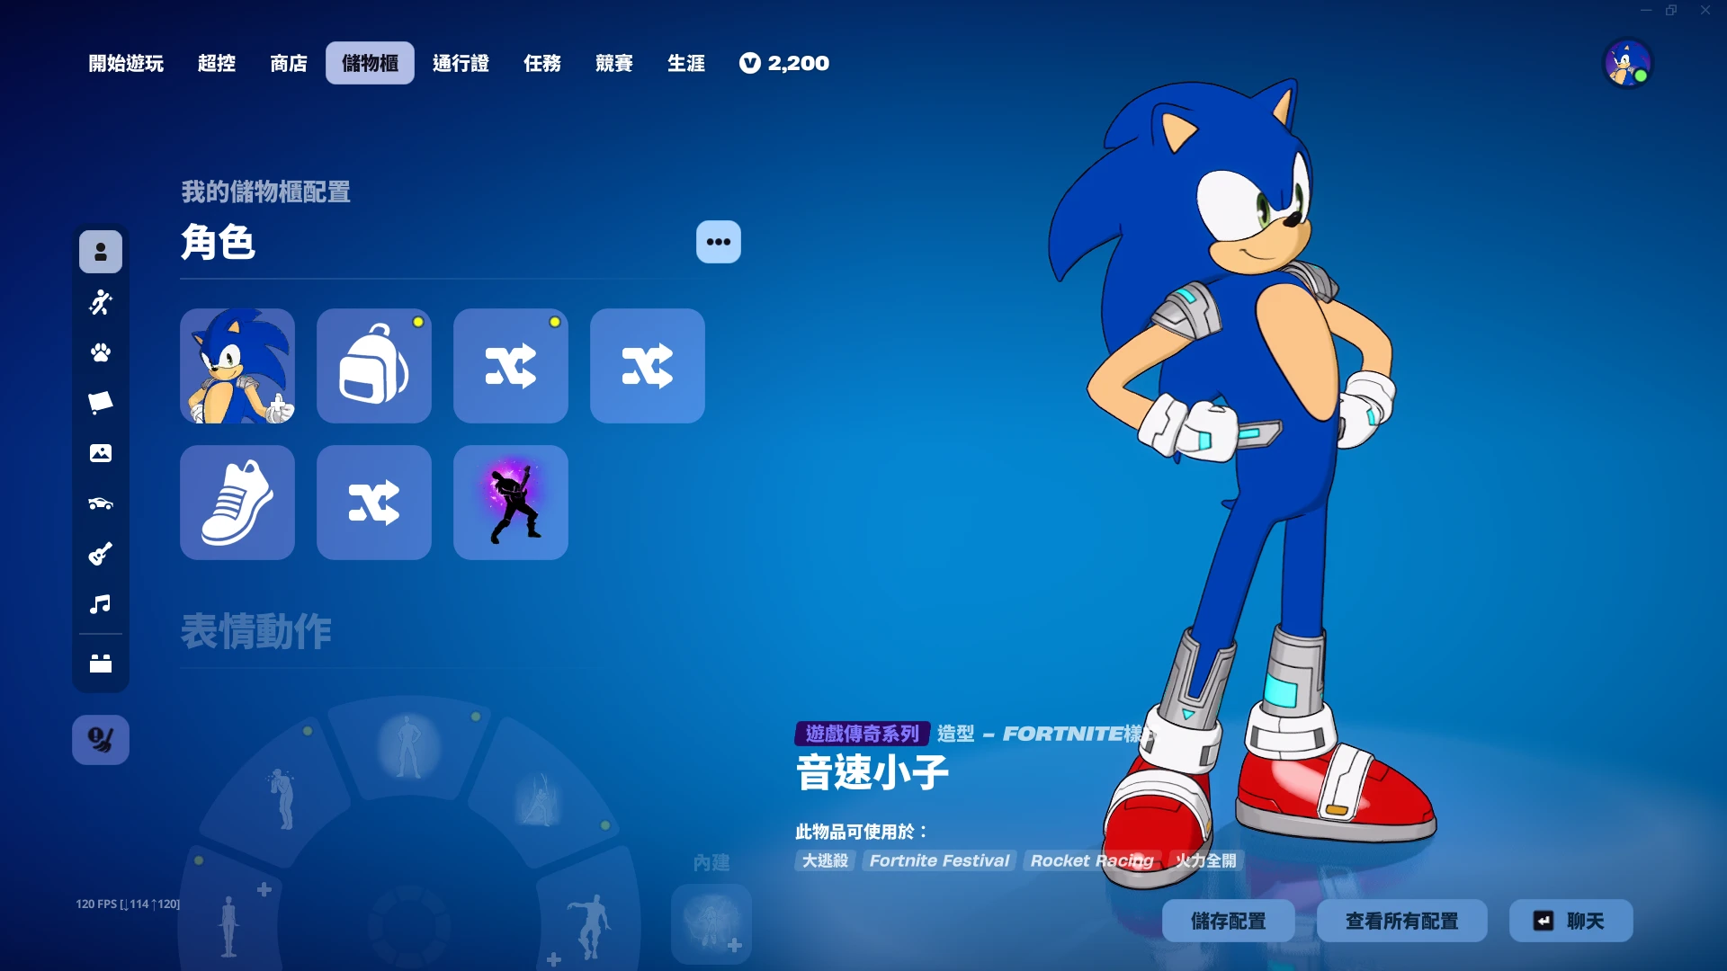Screen dimensions: 1727x971
Task: Toggle the top-row rightmost shuffle slot
Action: coord(648,366)
